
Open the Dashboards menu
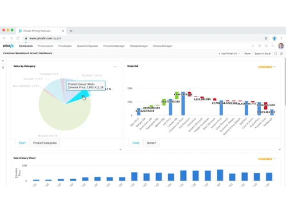coord(26,46)
